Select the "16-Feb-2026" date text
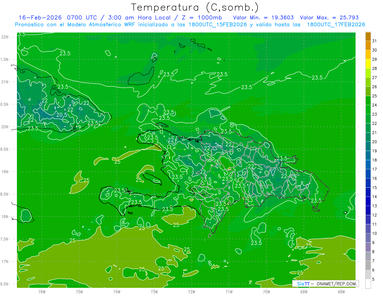This screenshot has width=383, height=296. (x=40, y=18)
